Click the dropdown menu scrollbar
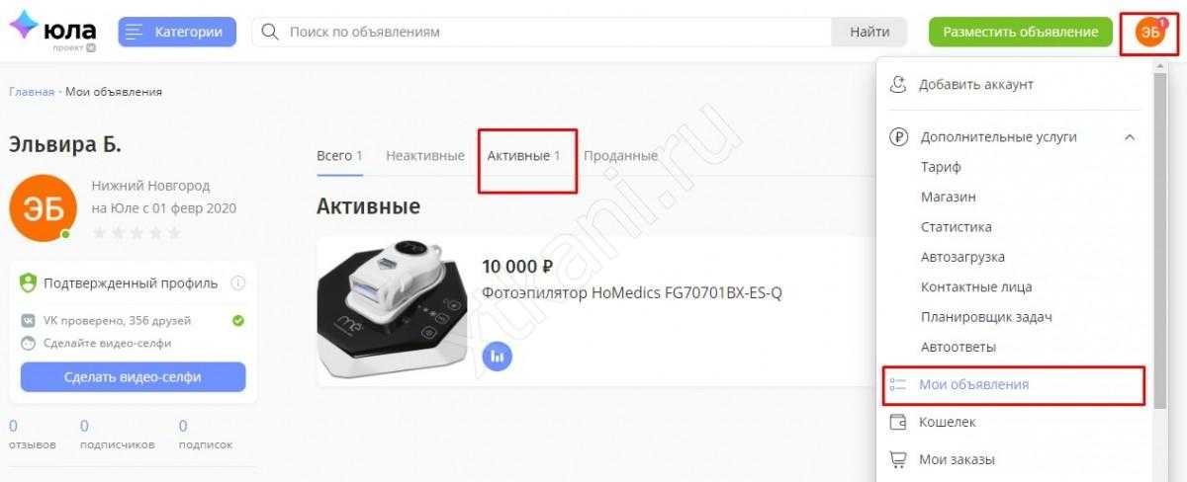The image size is (1187, 482). pos(1159,237)
